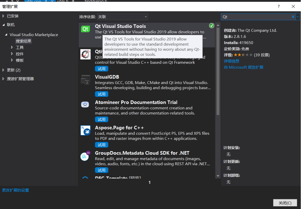Click the 版本: 2.8.1.6 text
Screen dimensions: 301x209
pos(235,37)
